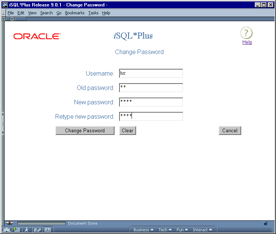Open Navigator via ship wheel icon
This screenshot has height=234, width=276.
tap(6, 230)
